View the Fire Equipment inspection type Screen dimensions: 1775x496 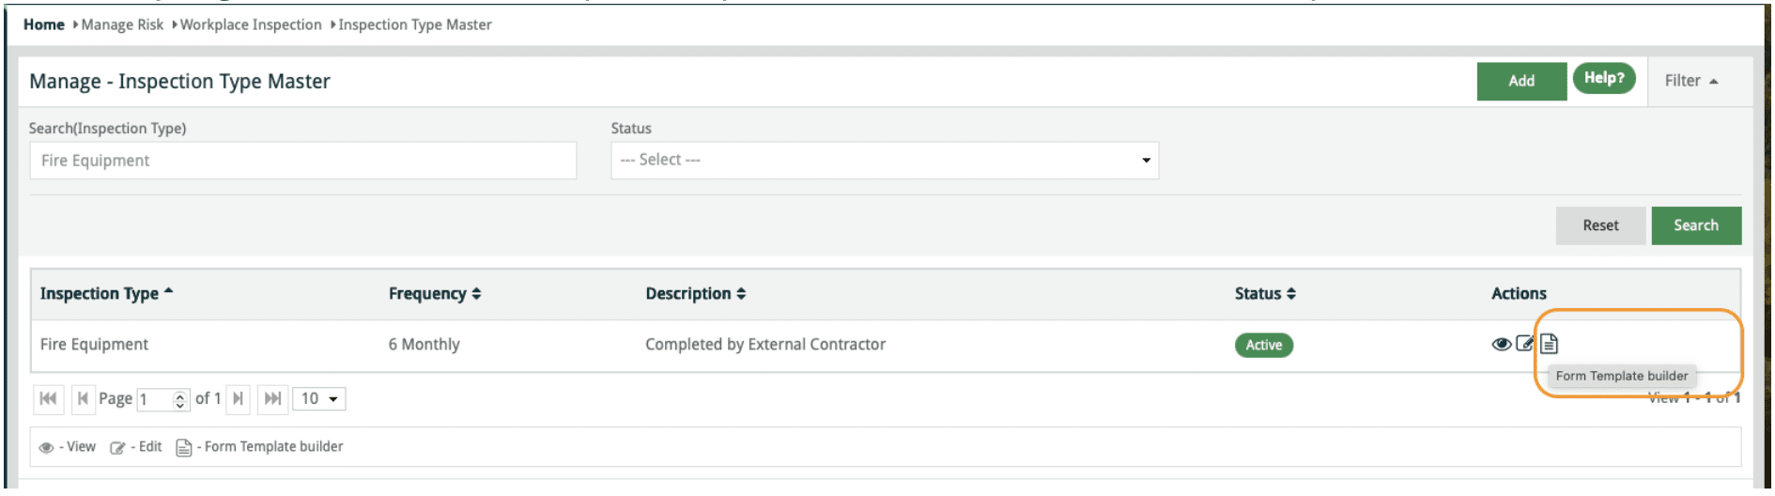pyautogui.click(x=1501, y=344)
